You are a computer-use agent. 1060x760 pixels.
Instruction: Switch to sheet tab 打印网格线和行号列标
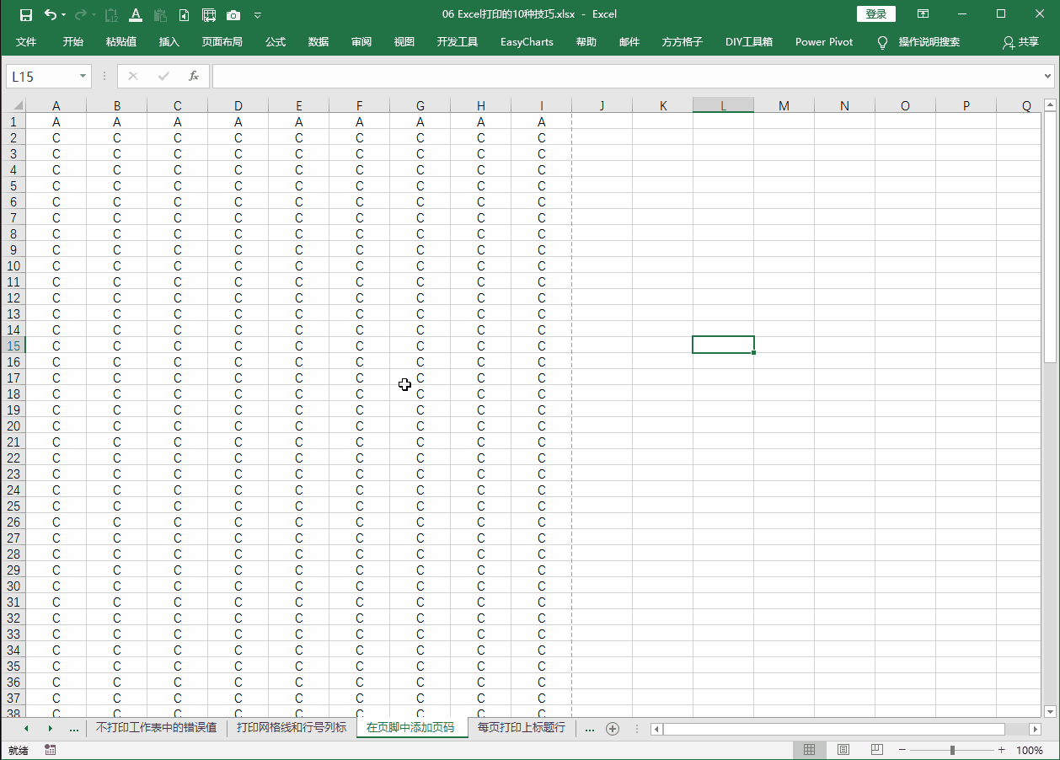coord(291,727)
